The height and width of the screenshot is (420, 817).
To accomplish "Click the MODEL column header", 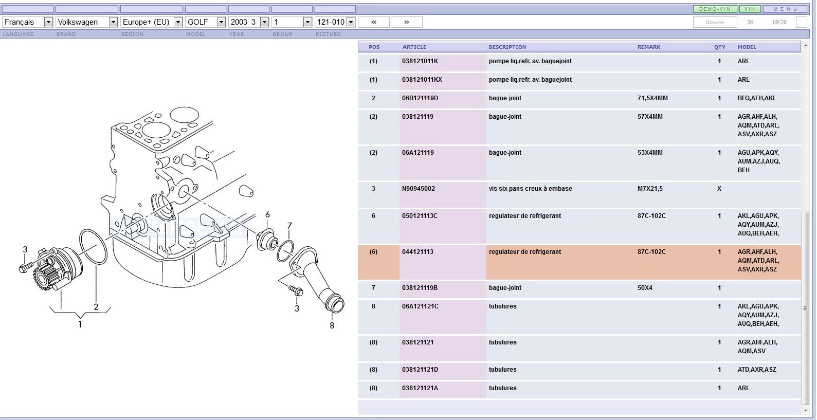I will 747,47.
